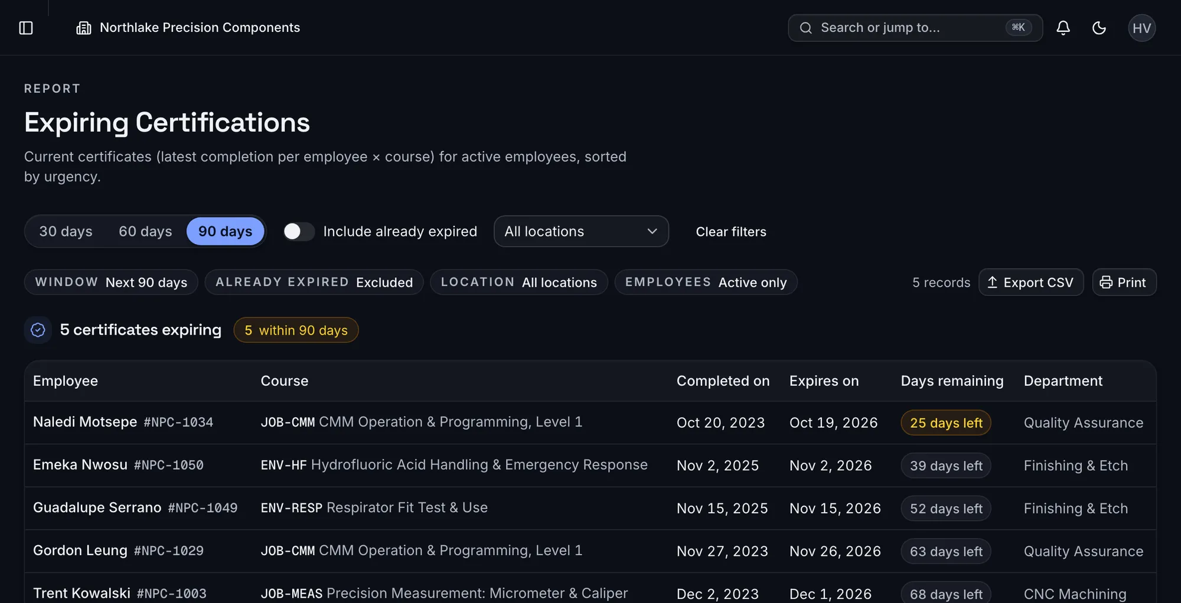Click the 25 days left badge
1181x603 pixels.
pyautogui.click(x=946, y=422)
